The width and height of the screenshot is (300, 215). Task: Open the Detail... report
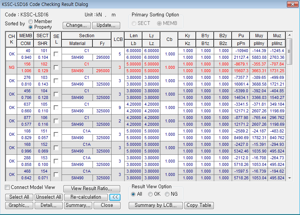point(49,205)
